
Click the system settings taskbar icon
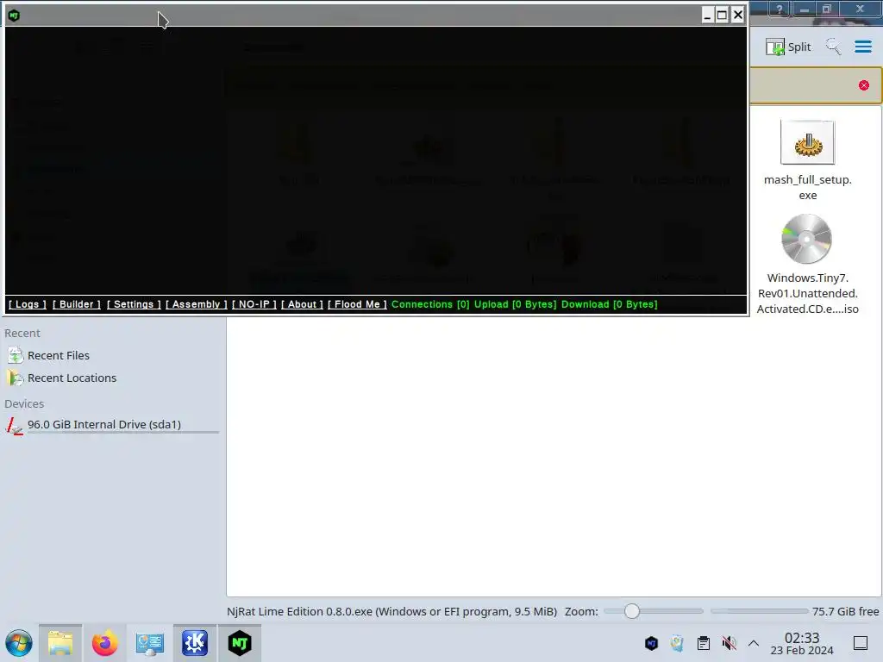149,643
